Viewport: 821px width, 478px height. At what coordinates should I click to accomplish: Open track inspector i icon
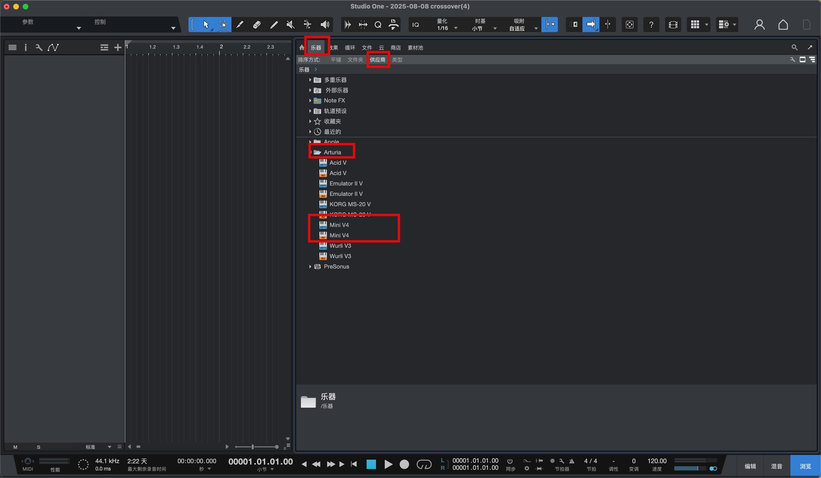point(26,47)
